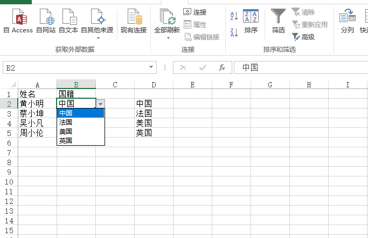Click 清除 to clear filter

point(303,12)
